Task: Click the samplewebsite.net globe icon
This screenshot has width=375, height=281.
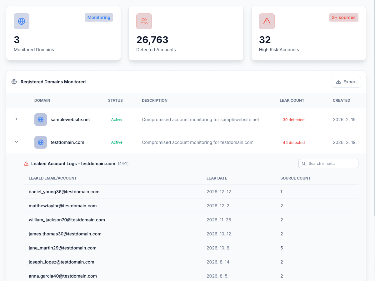Action: (41, 120)
